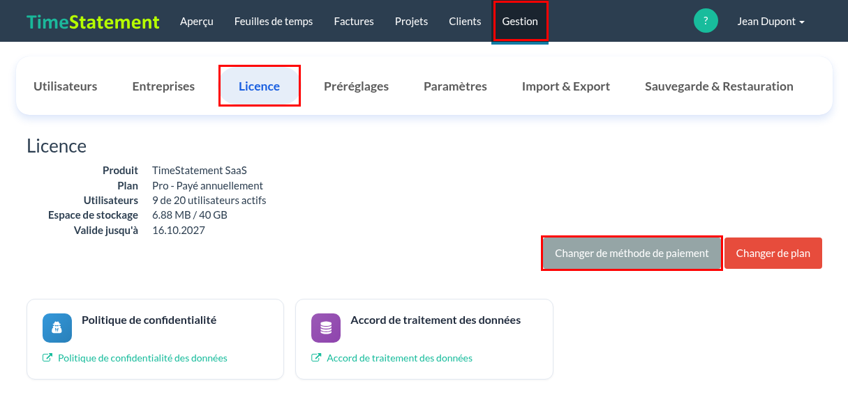
Task: Navigate to Factures
Action: pyautogui.click(x=354, y=22)
